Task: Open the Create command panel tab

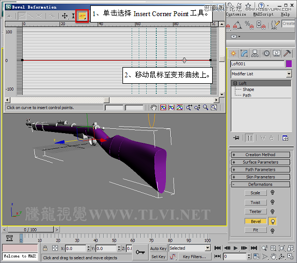Action: click(x=233, y=53)
